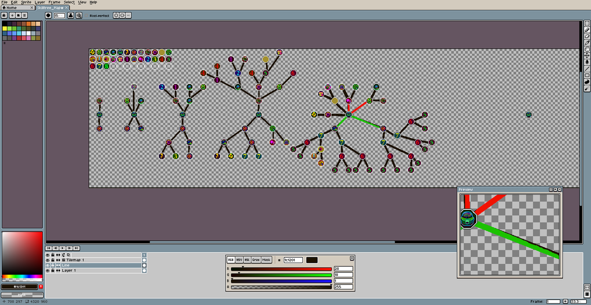Open the palette presets button
Screen dimensions: 591x305
click(18, 15)
